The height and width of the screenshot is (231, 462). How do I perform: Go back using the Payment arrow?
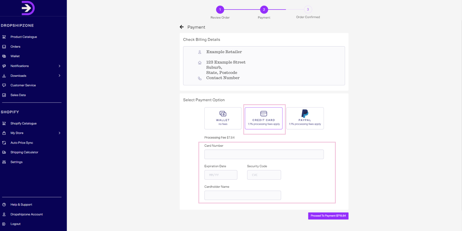point(182,27)
